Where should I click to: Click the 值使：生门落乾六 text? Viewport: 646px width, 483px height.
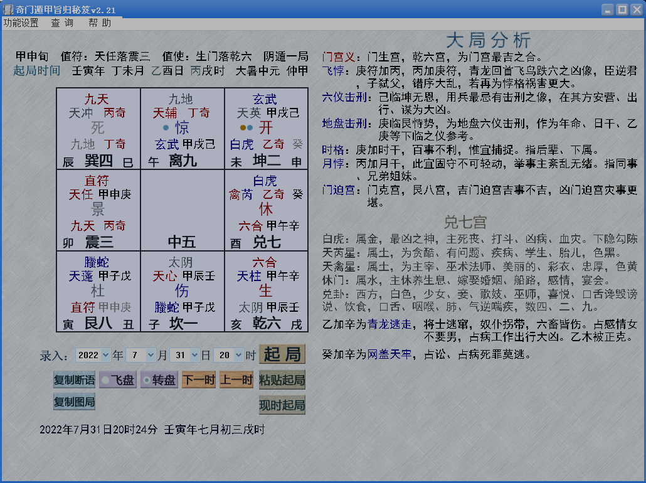(207, 56)
